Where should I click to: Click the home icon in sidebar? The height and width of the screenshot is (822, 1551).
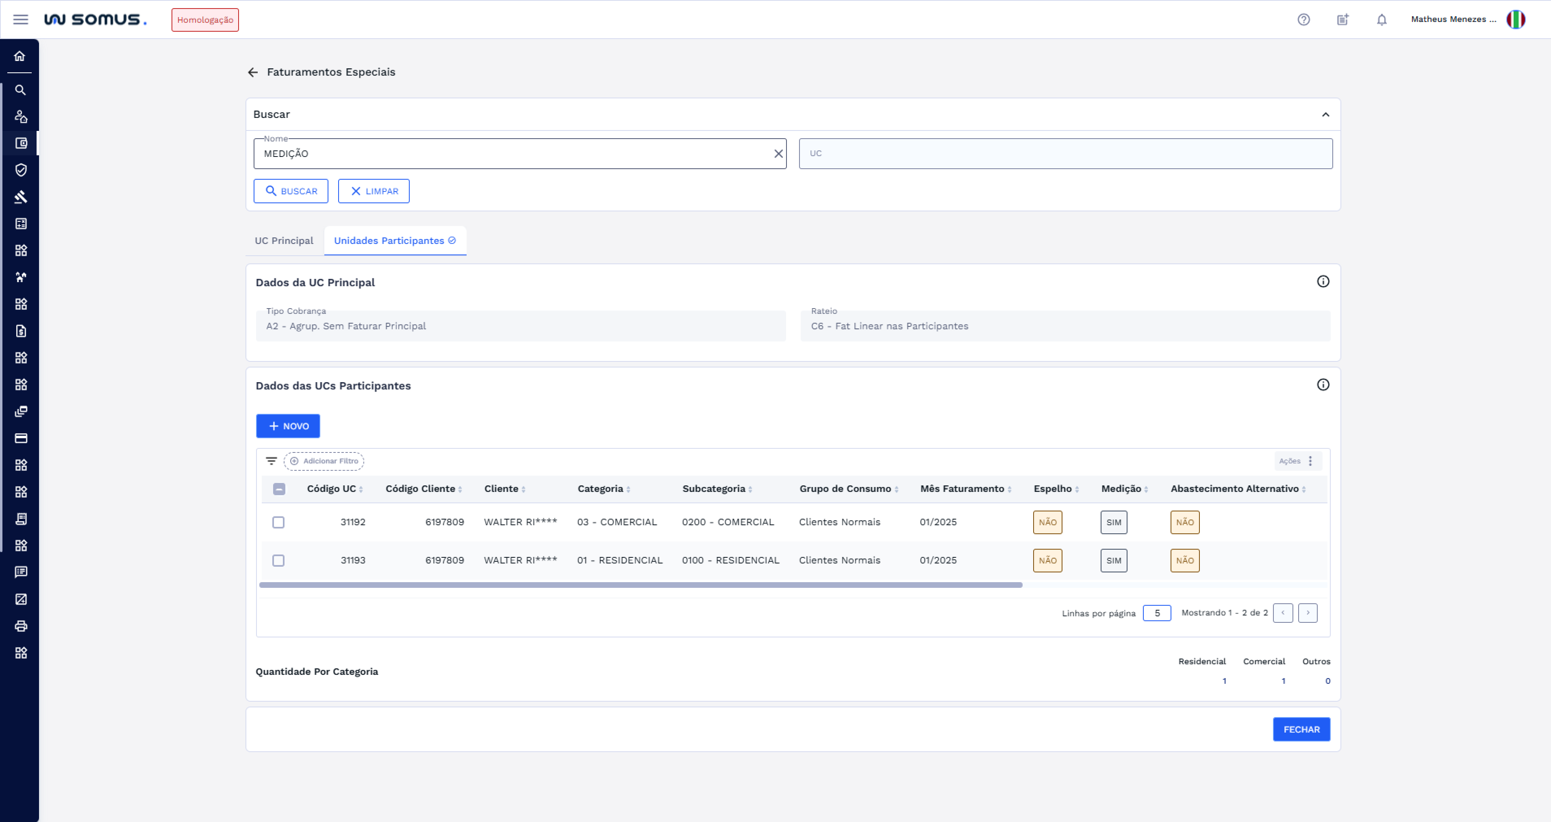coord(20,56)
